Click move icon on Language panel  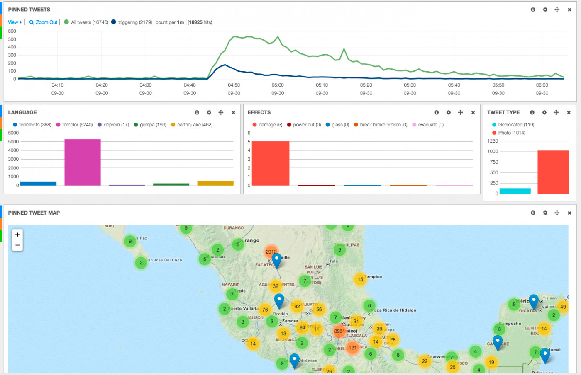point(221,112)
